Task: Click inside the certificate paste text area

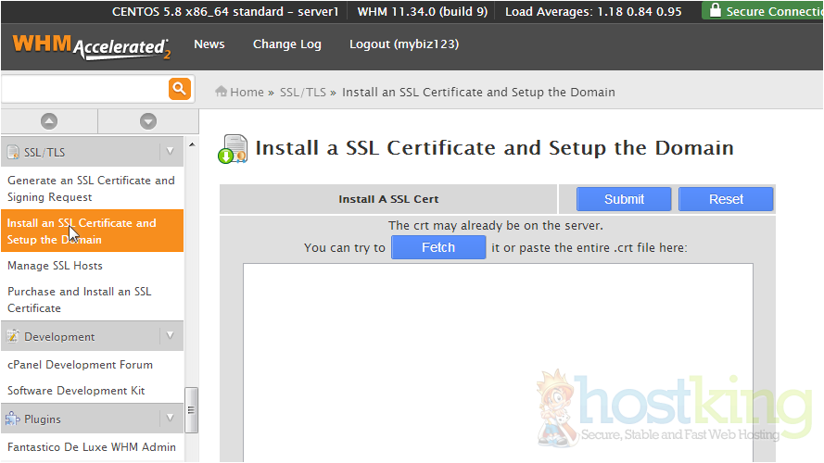Action: tap(498, 361)
